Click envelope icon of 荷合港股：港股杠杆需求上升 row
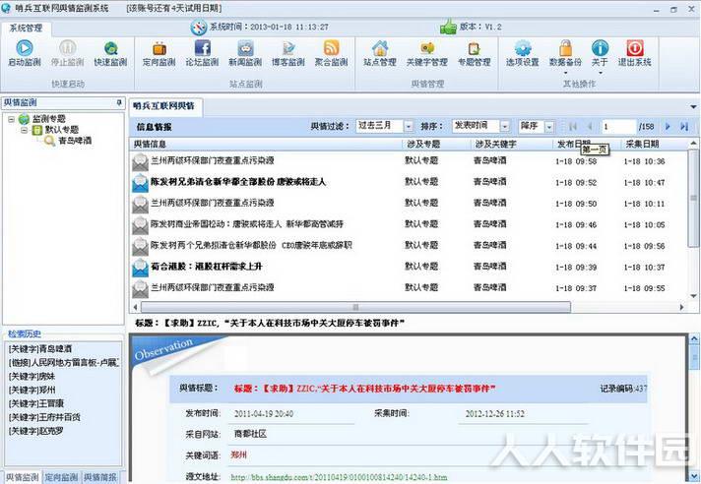Image resolution: width=701 pixels, height=484 pixels. click(140, 268)
